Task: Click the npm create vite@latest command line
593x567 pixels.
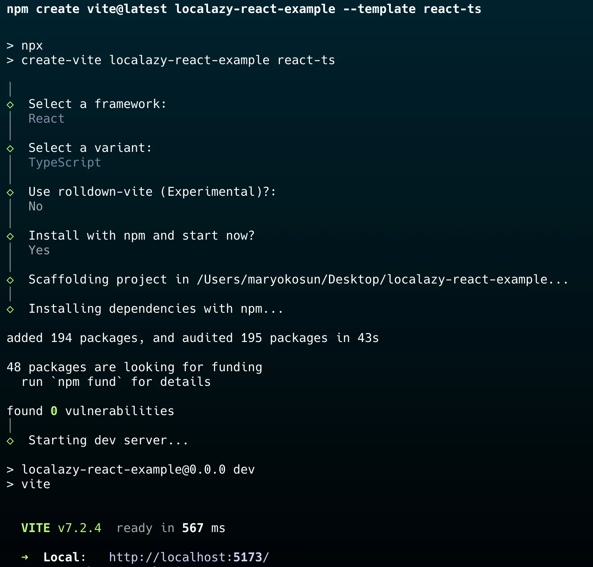Action: [x=244, y=9]
